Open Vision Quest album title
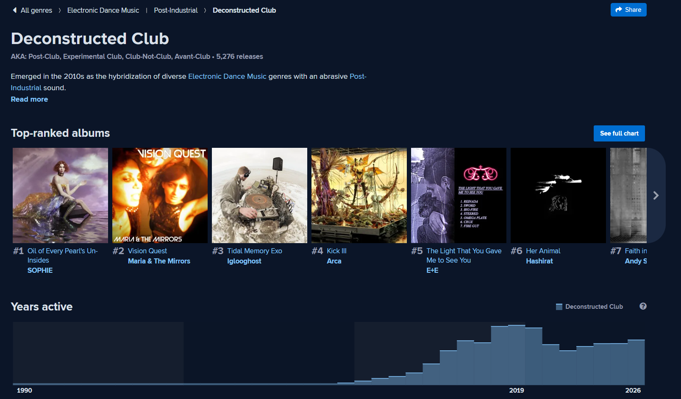 [147, 251]
